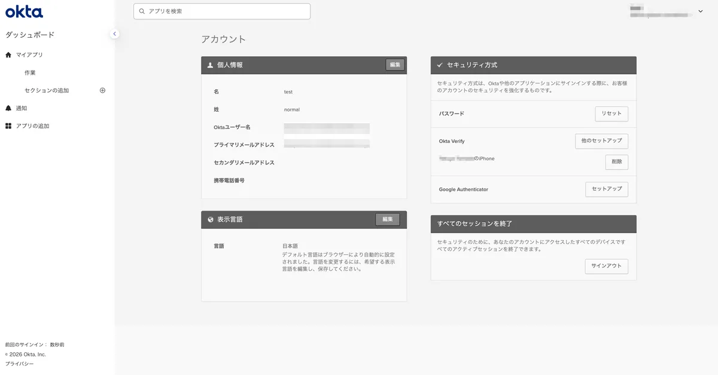Image resolution: width=718 pixels, height=375 pixels.
Task: Click the magnifier icon in the search bar
Action: [142, 11]
